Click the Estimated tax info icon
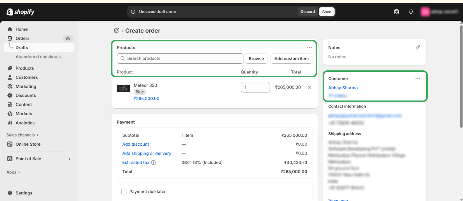 pos(153,163)
